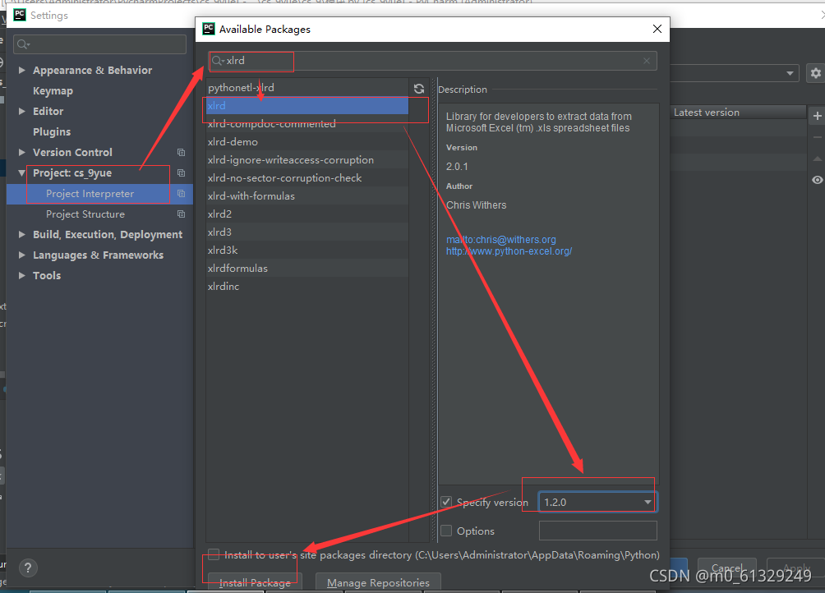Select the xlrd3 package

pyautogui.click(x=306, y=232)
